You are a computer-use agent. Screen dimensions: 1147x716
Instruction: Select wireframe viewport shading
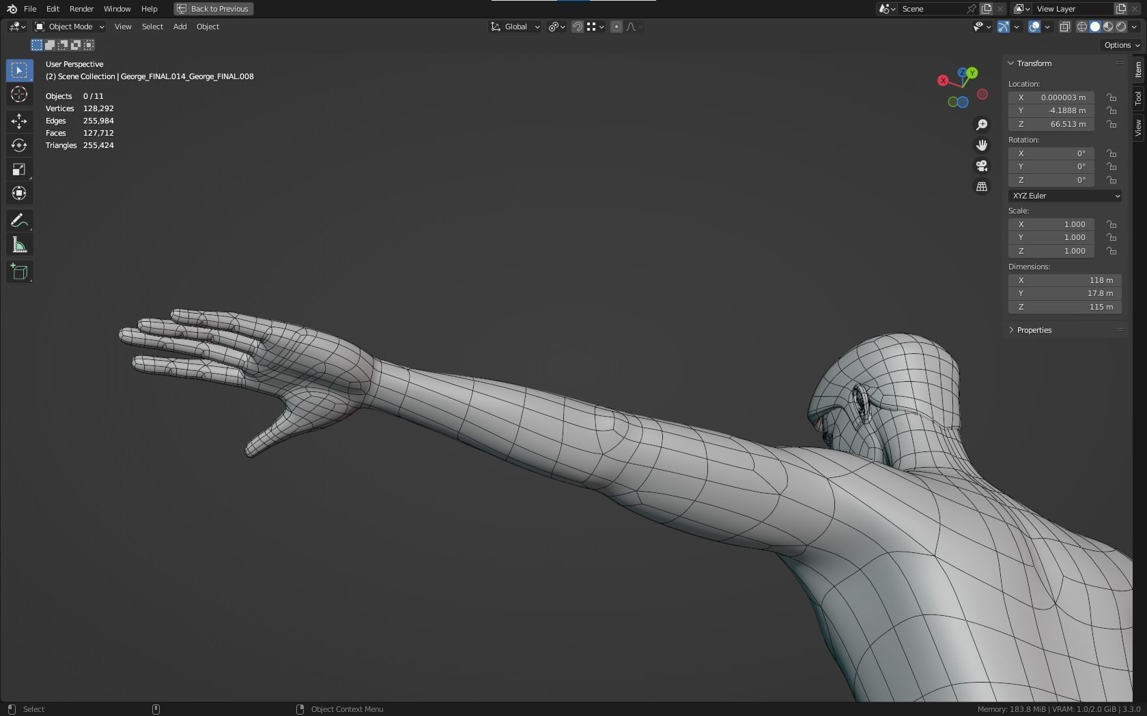click(x=1082, y=27)
